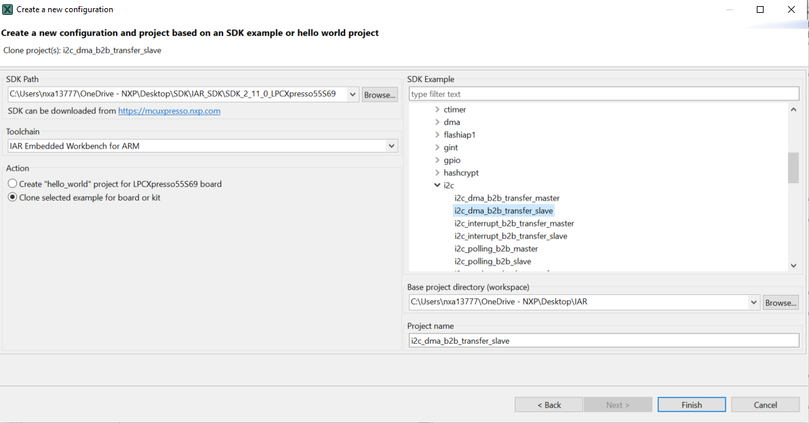Click the SDK Example scrollbar down arrow
809x423 pixels.
(793, 266)
